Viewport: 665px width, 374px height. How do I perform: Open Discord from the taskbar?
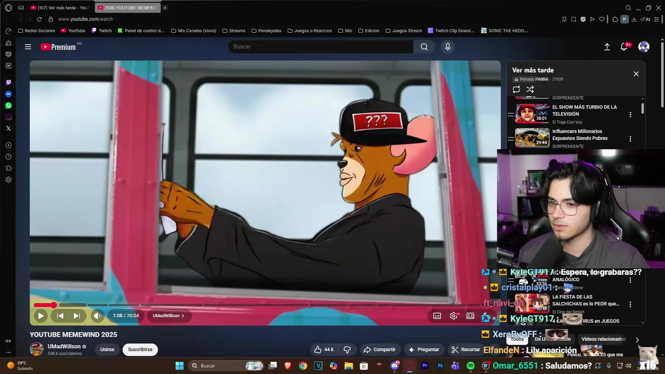coord(394,366)
